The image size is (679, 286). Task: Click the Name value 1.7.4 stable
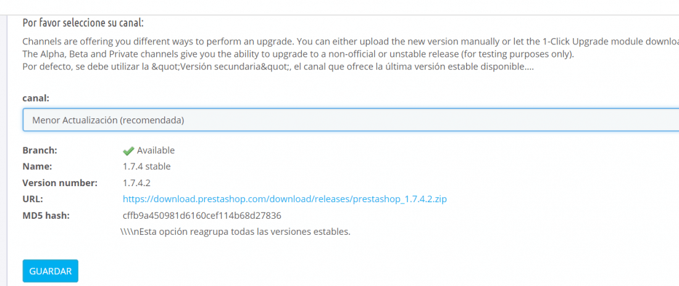pos(146,166)
